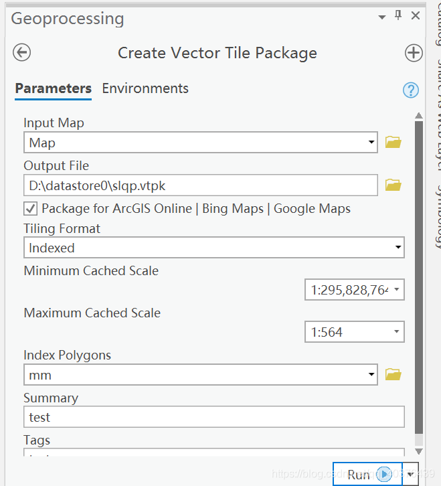Browse for Input Map folder icon
Screen dimensions: 441x486
(393, 142)
